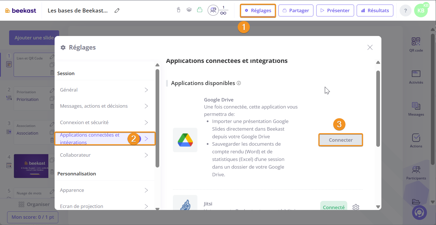Edit the Priorisation slide with pencil
The height and width of the screenshot is (225, 436).
[52, 91]
